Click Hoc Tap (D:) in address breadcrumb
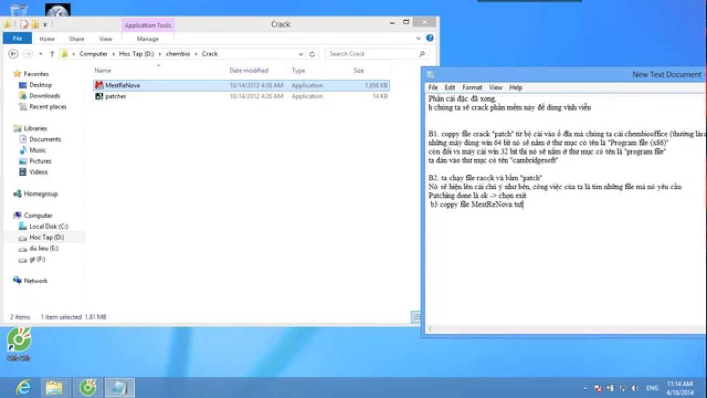The image size is (707, 398). tap(136, 54)
